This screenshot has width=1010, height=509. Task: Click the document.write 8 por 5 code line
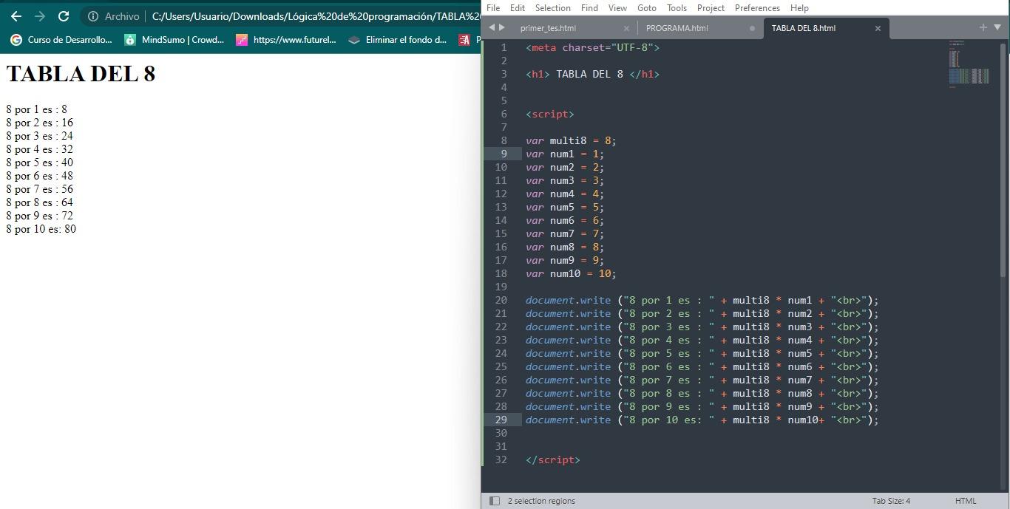click(702, 353)
